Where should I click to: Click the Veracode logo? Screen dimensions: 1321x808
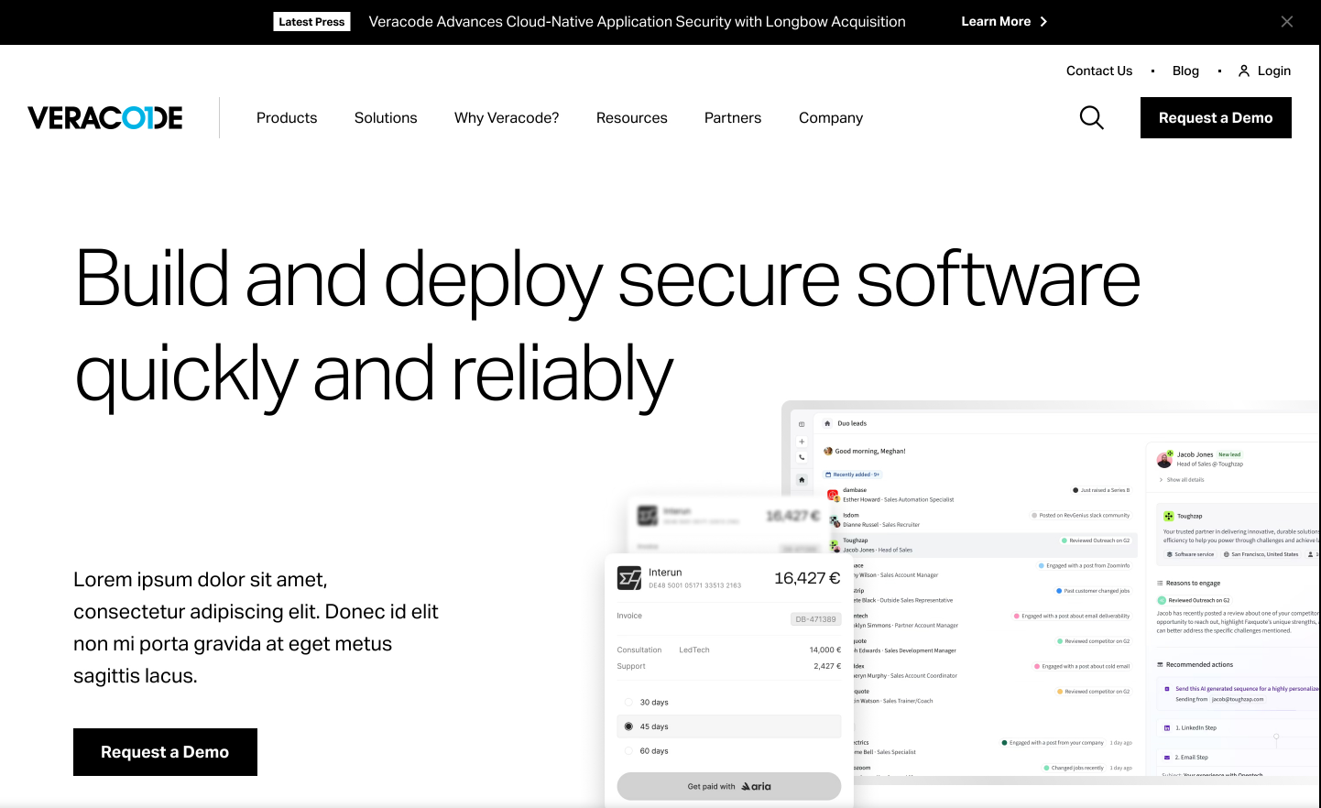(x=105, y=118)
